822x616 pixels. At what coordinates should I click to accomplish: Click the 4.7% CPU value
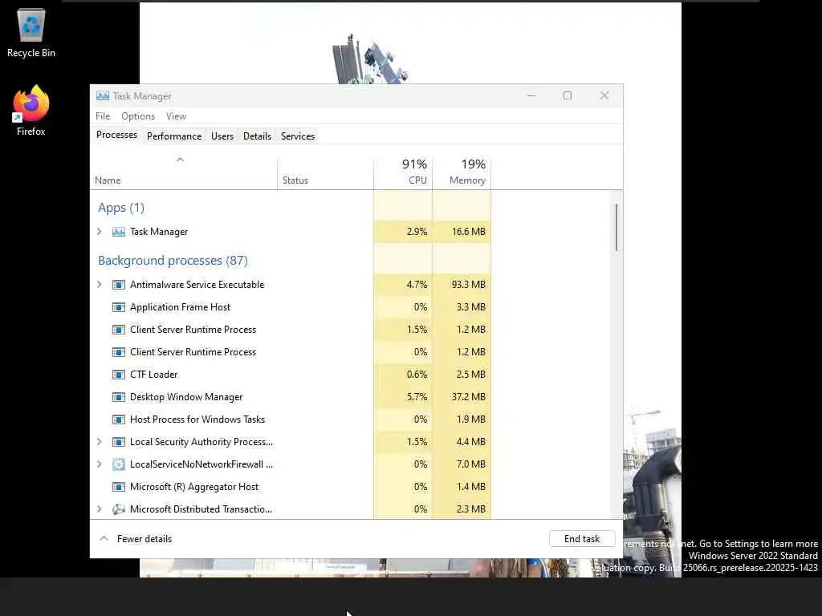click(417, 285)
